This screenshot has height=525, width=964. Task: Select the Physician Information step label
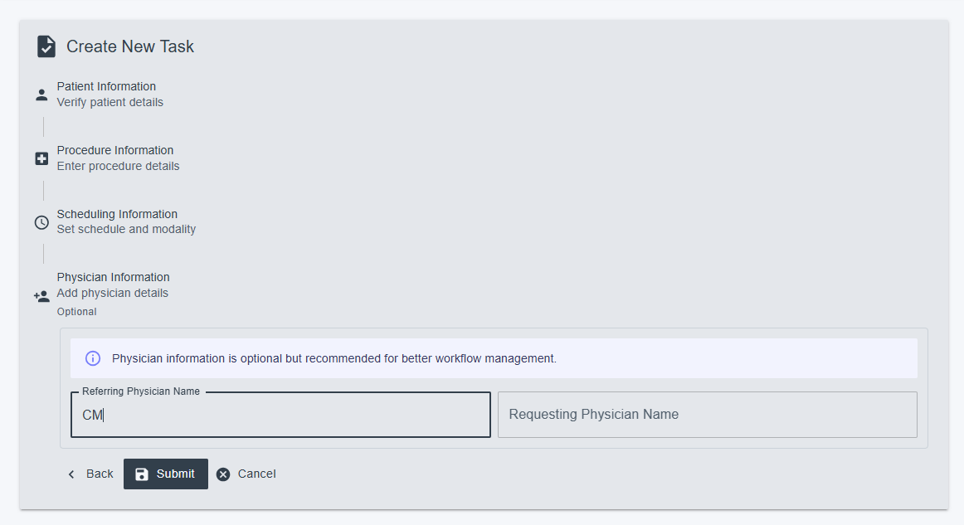pos(113,277)
